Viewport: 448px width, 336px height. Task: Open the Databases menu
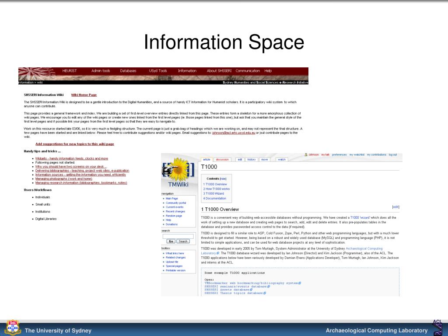point(128,71)
